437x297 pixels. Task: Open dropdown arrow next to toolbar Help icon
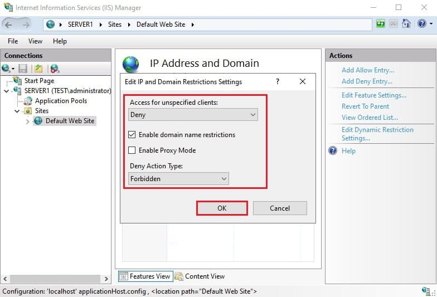[x=431, y=23]
